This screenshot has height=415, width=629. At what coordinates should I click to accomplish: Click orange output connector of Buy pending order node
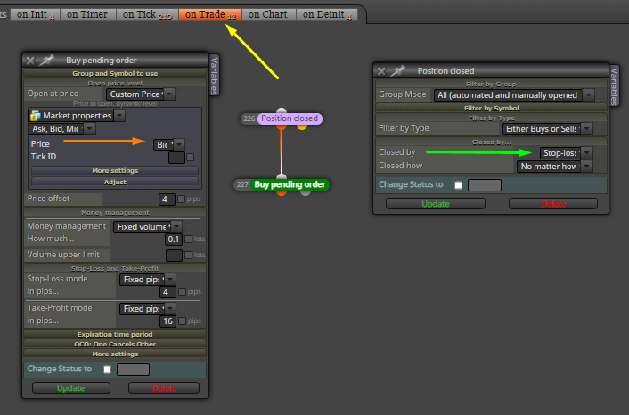pyautogui.click(x=282, y=192)
